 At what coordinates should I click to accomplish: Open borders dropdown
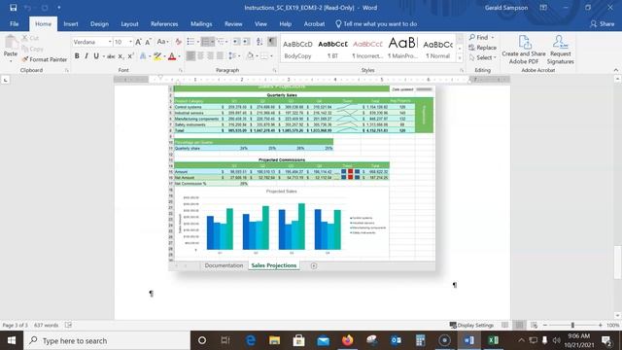tap(271, 56)
